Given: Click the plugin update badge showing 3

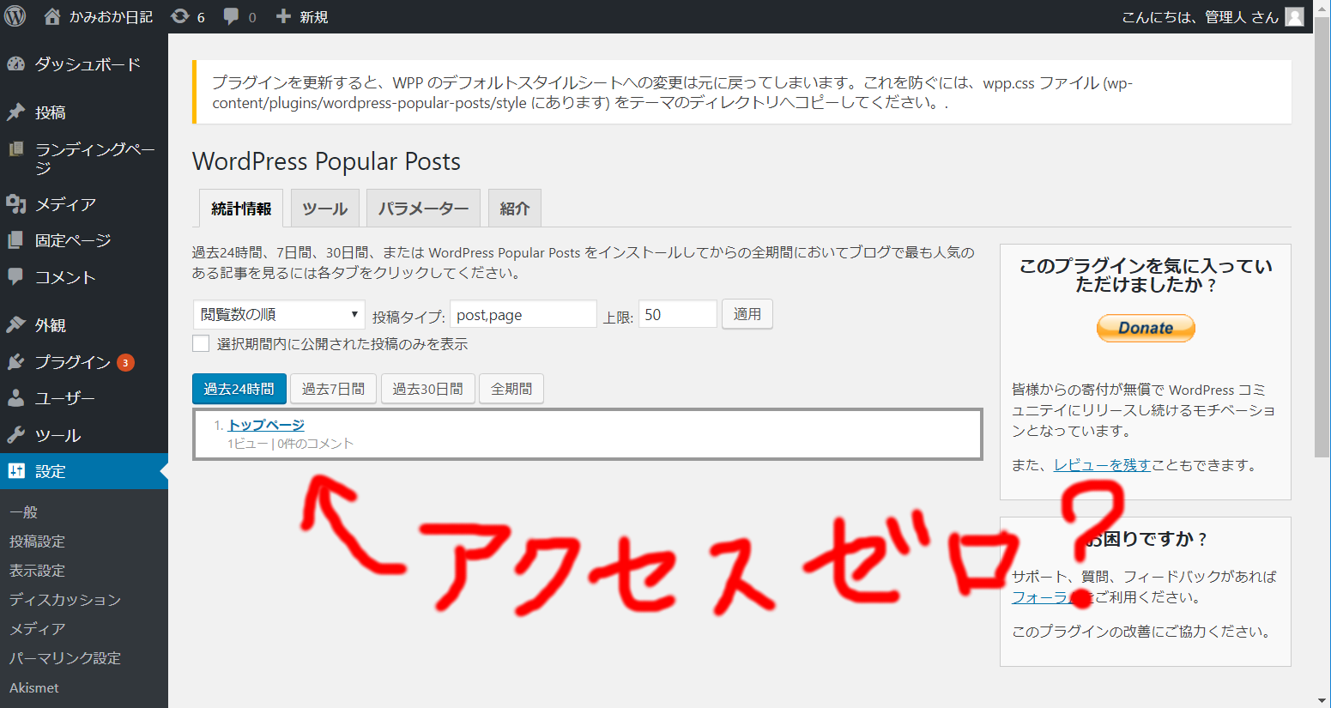Looking at the screenshot, I should [125, 362].
